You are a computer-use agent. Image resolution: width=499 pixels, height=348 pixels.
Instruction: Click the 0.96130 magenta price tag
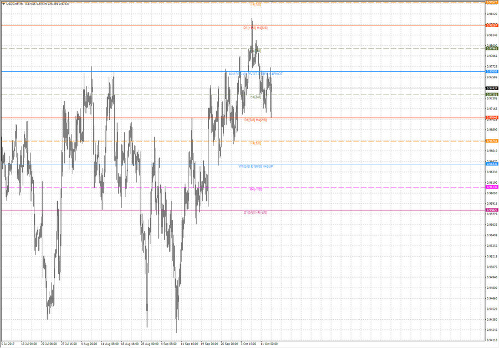coord(492,187)
